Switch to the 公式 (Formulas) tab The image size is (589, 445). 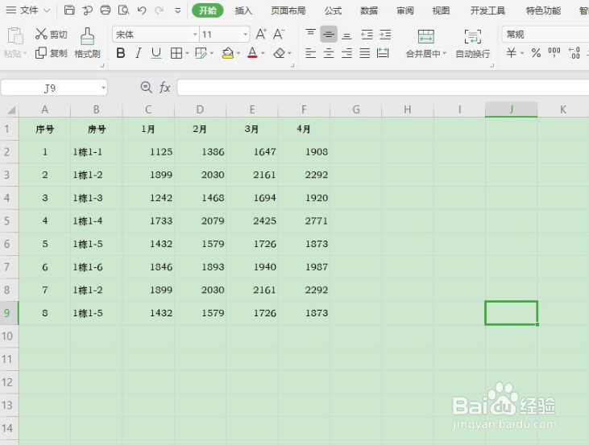click(333, 10)
